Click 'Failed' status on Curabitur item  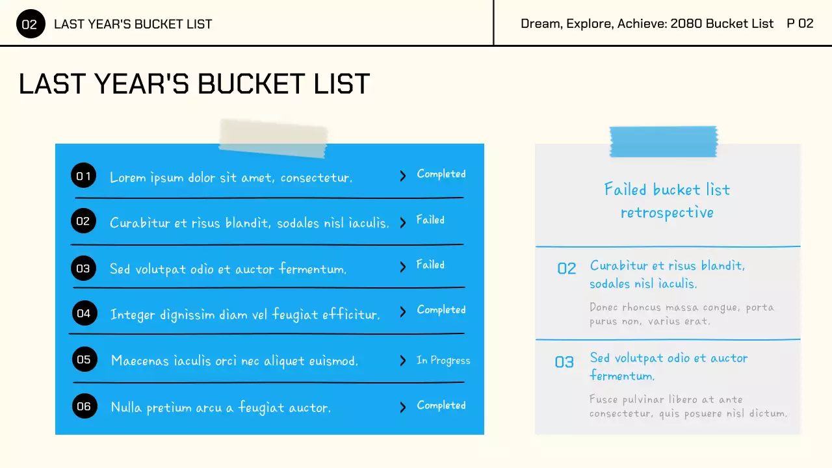tap(430, 220)
